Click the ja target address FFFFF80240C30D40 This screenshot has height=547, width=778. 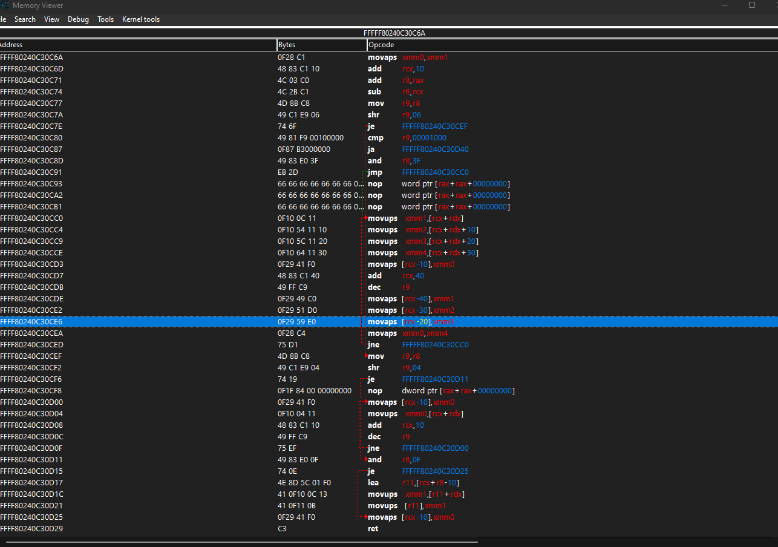[434, 149]
